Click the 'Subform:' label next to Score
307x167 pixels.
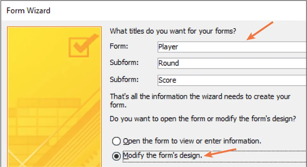click(124, 79)
